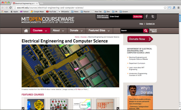181x110 pixels.
Task: Expand the Featured Sites dropdown menu
Action: tap(99, 31)
